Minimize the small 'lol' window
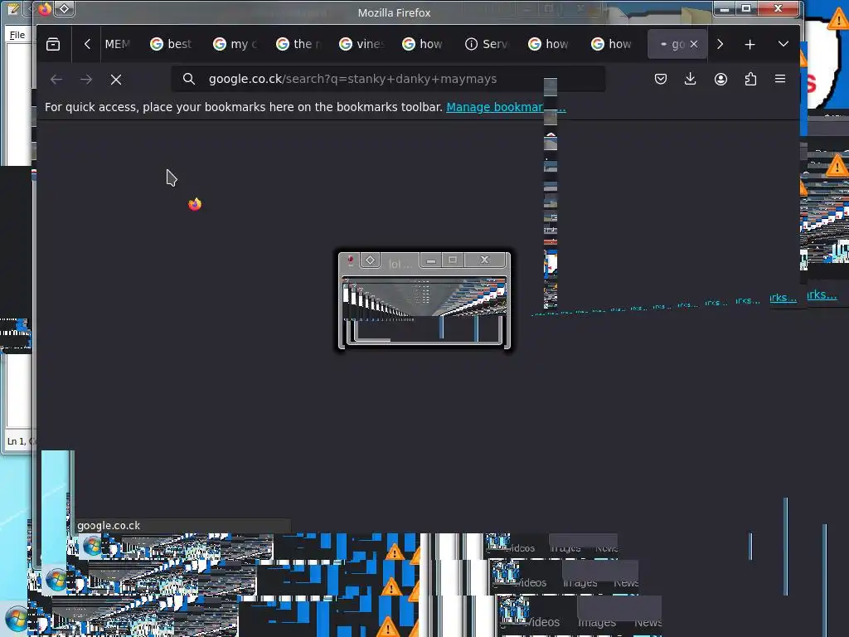849x637 pixels. 431,260
